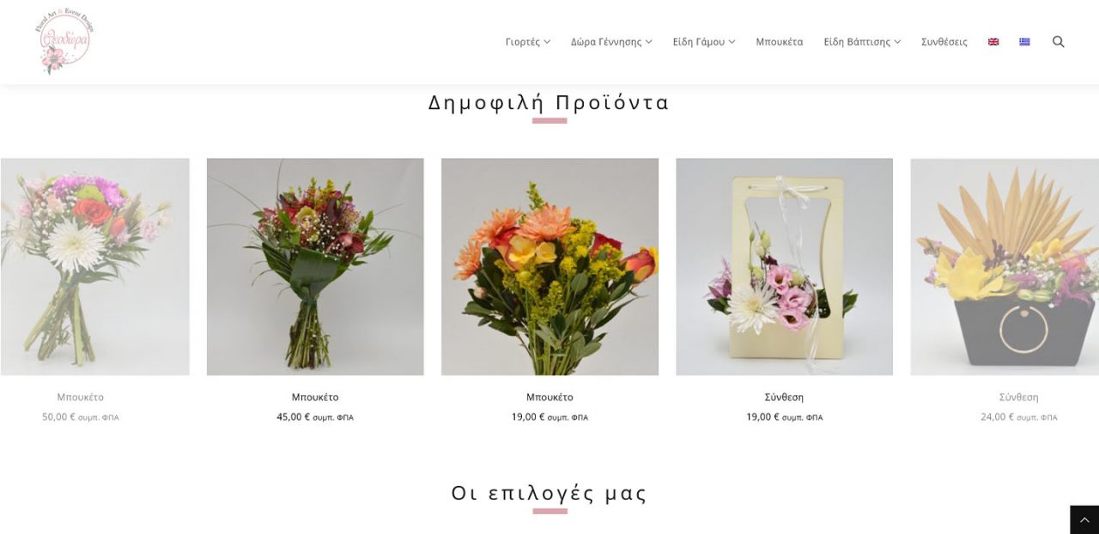The image size is (1099, 534).
Task: Click the floral shop logo
Action: [64, 41]
